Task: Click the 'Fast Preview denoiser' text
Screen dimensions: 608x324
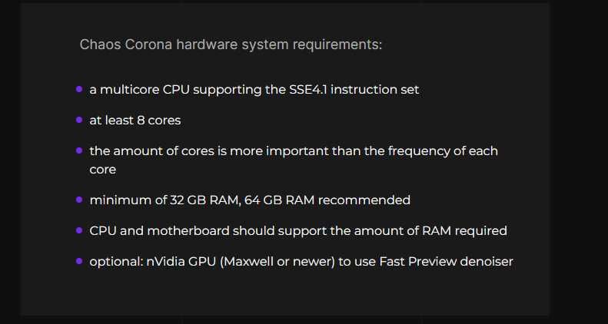Action: (x=447, y=262)
